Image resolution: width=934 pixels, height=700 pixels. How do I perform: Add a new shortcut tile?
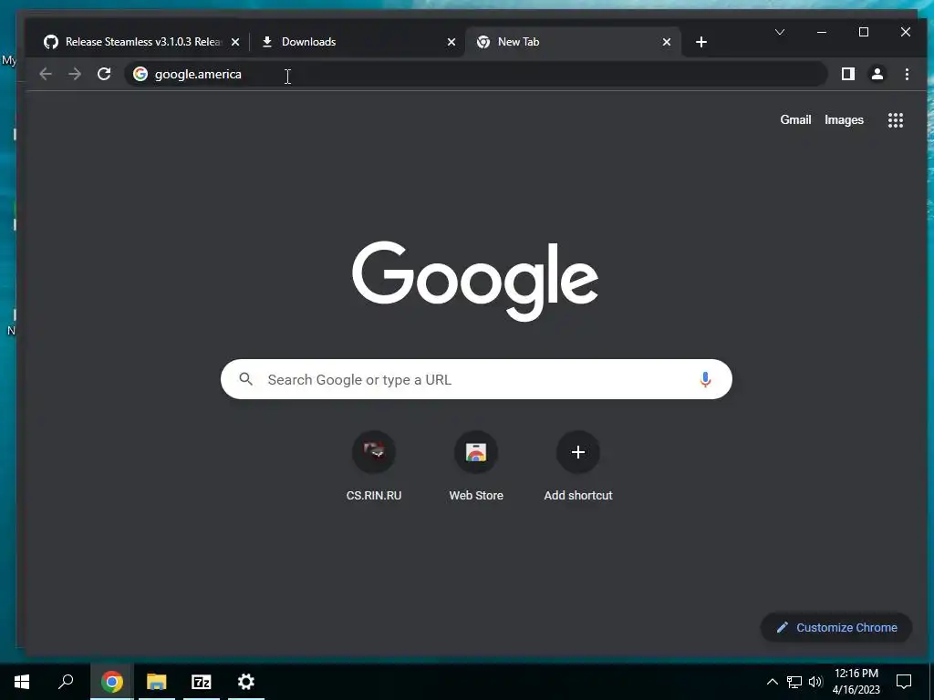(x=577, y=466)
